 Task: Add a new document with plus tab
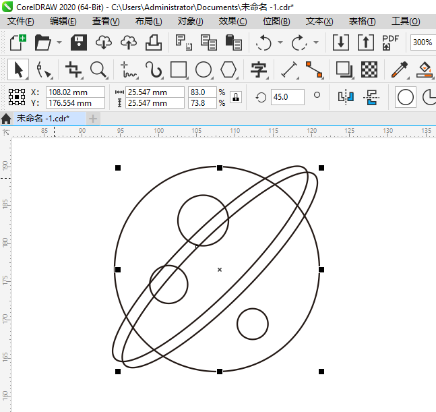(93, 119)
